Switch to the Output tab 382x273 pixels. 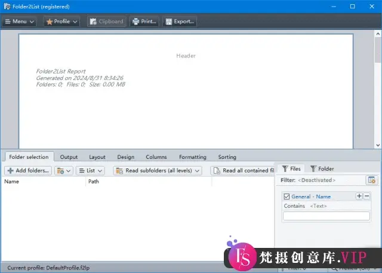69,157
